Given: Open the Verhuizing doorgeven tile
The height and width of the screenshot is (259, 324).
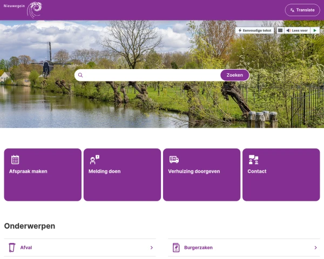Looking at the screenshot, I should 201,175.
